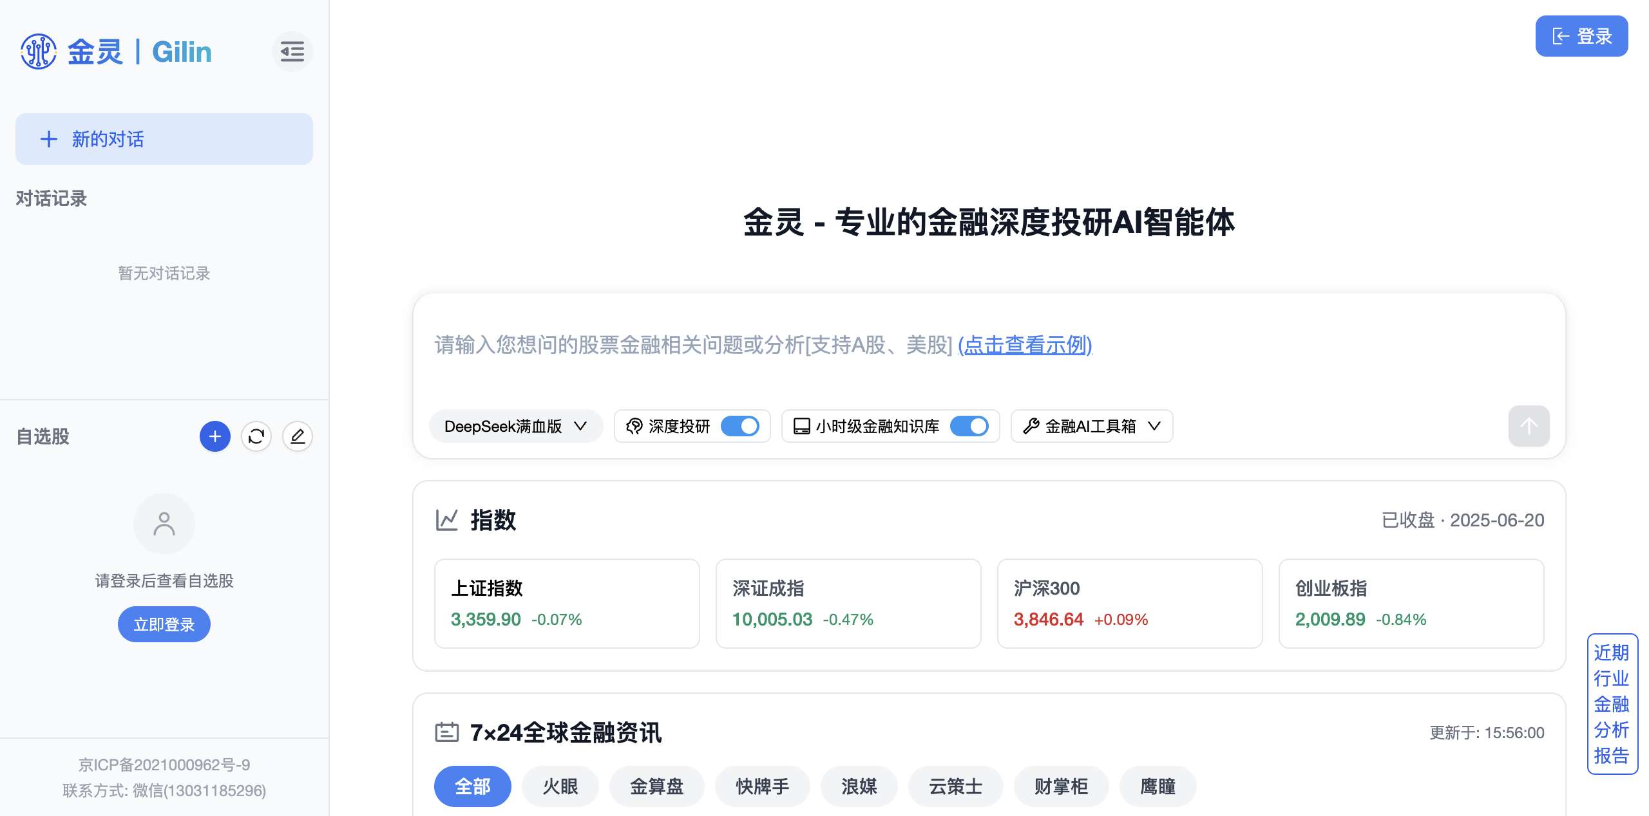This screenshot has height=816, width=1649.
Task: Start a 新的对话
Action: click(x=164, y=139)
